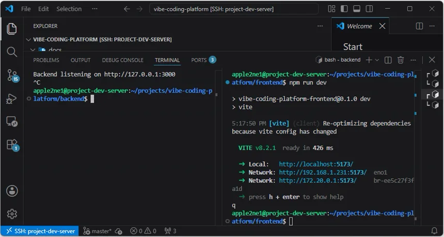The image size is (444, 237).
Task: Open the Edit menu
Action: coord(43,9)
